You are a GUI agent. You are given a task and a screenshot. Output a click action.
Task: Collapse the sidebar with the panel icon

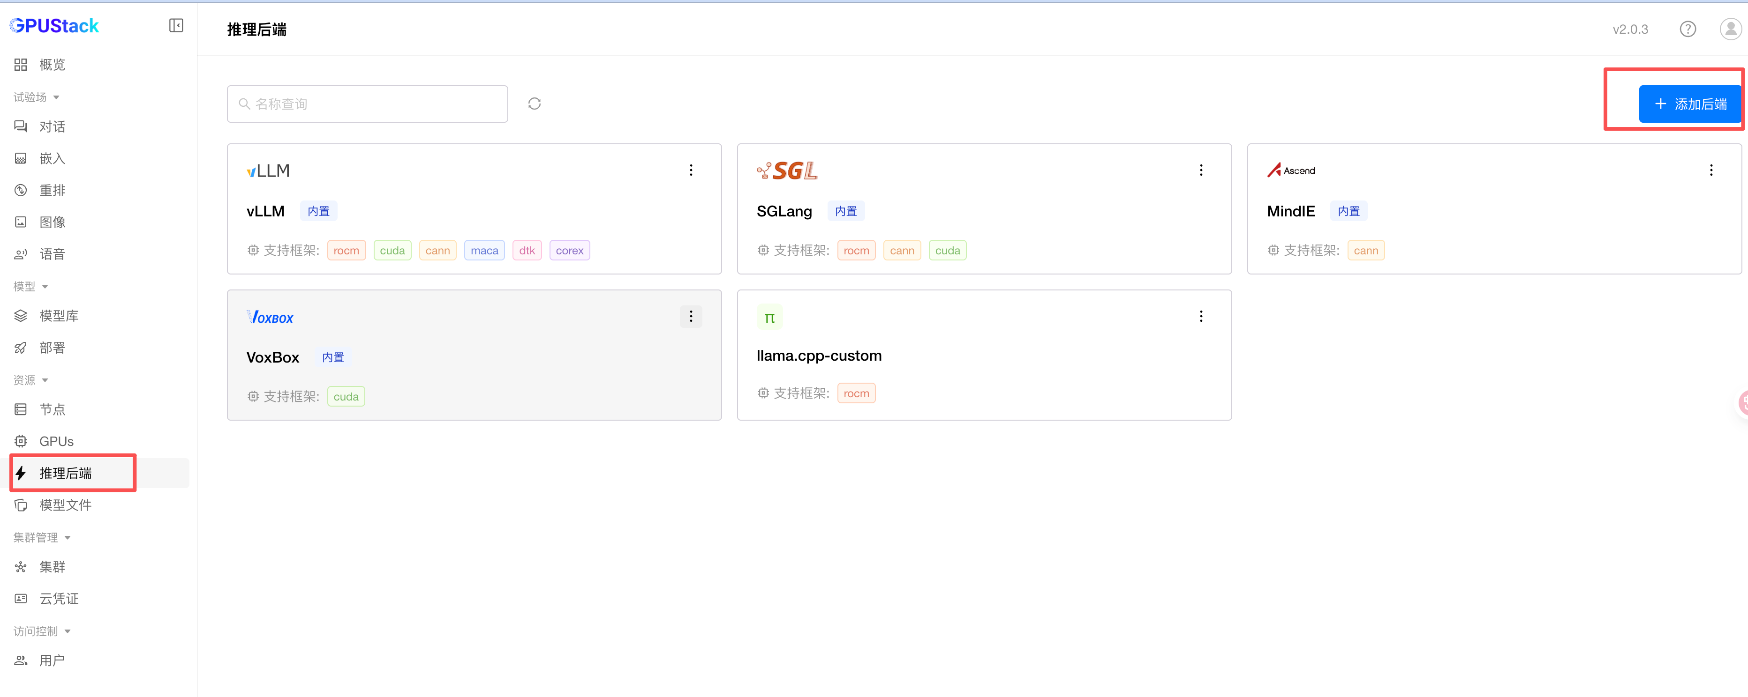click(x=176, y=26)
